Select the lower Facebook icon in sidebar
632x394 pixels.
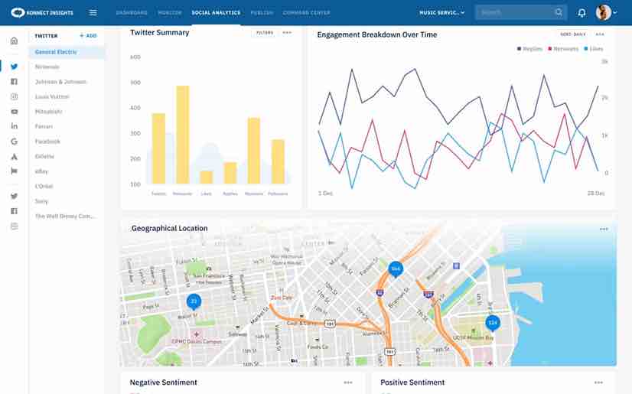pos(14,211)
